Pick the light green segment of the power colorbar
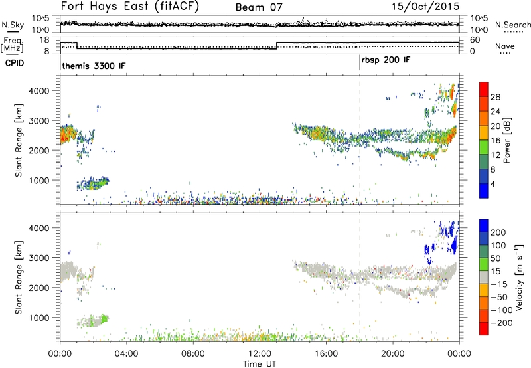Viewport: 531px width, 368px height. click(484, 147)
